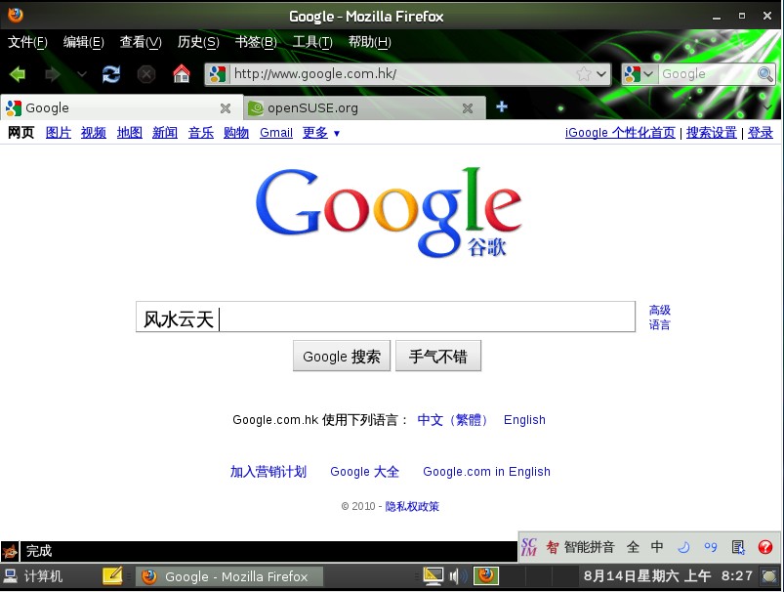
Task: Open the 智能拼音 input method selector
Action: [x=580, y=547]
